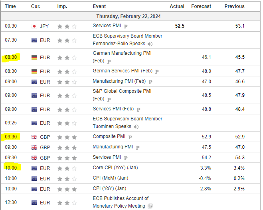This screenshot has height=210, width=263.
Task: Click the UK flag in the Composite PMI row
Action: pyautogui.click(x=34, y=137)
